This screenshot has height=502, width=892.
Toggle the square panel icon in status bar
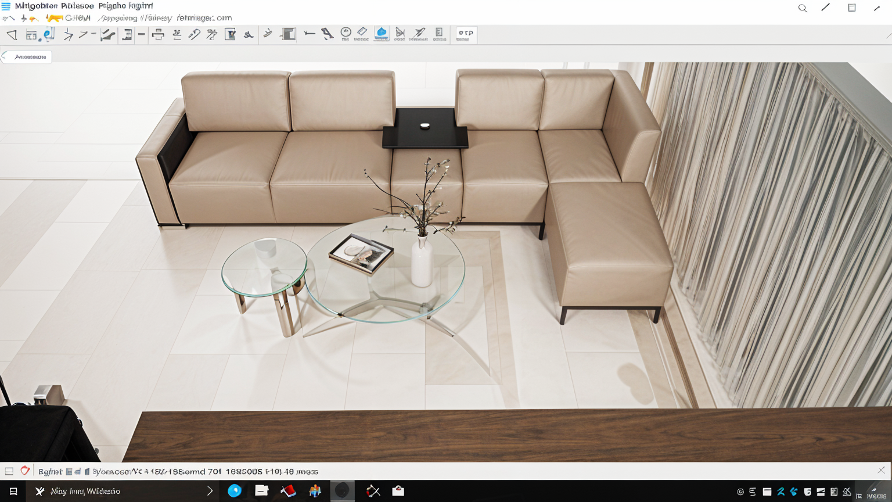[x=9, y=471]
